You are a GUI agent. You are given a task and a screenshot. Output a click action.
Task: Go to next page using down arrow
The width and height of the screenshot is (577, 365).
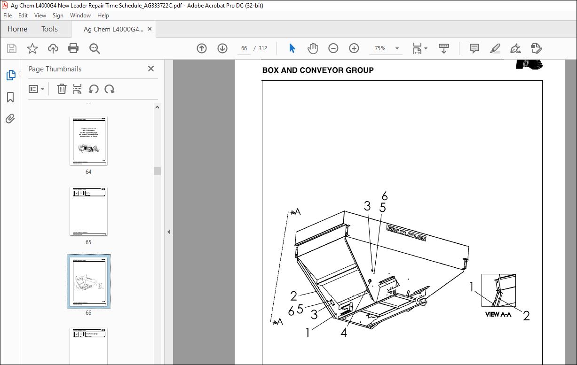coord(222,48)
